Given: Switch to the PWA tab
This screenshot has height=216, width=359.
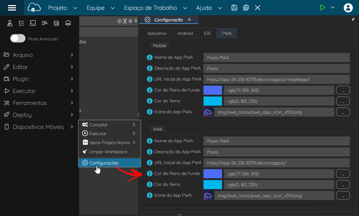Looking at the screenshot, I should click(x=227, y=33).
